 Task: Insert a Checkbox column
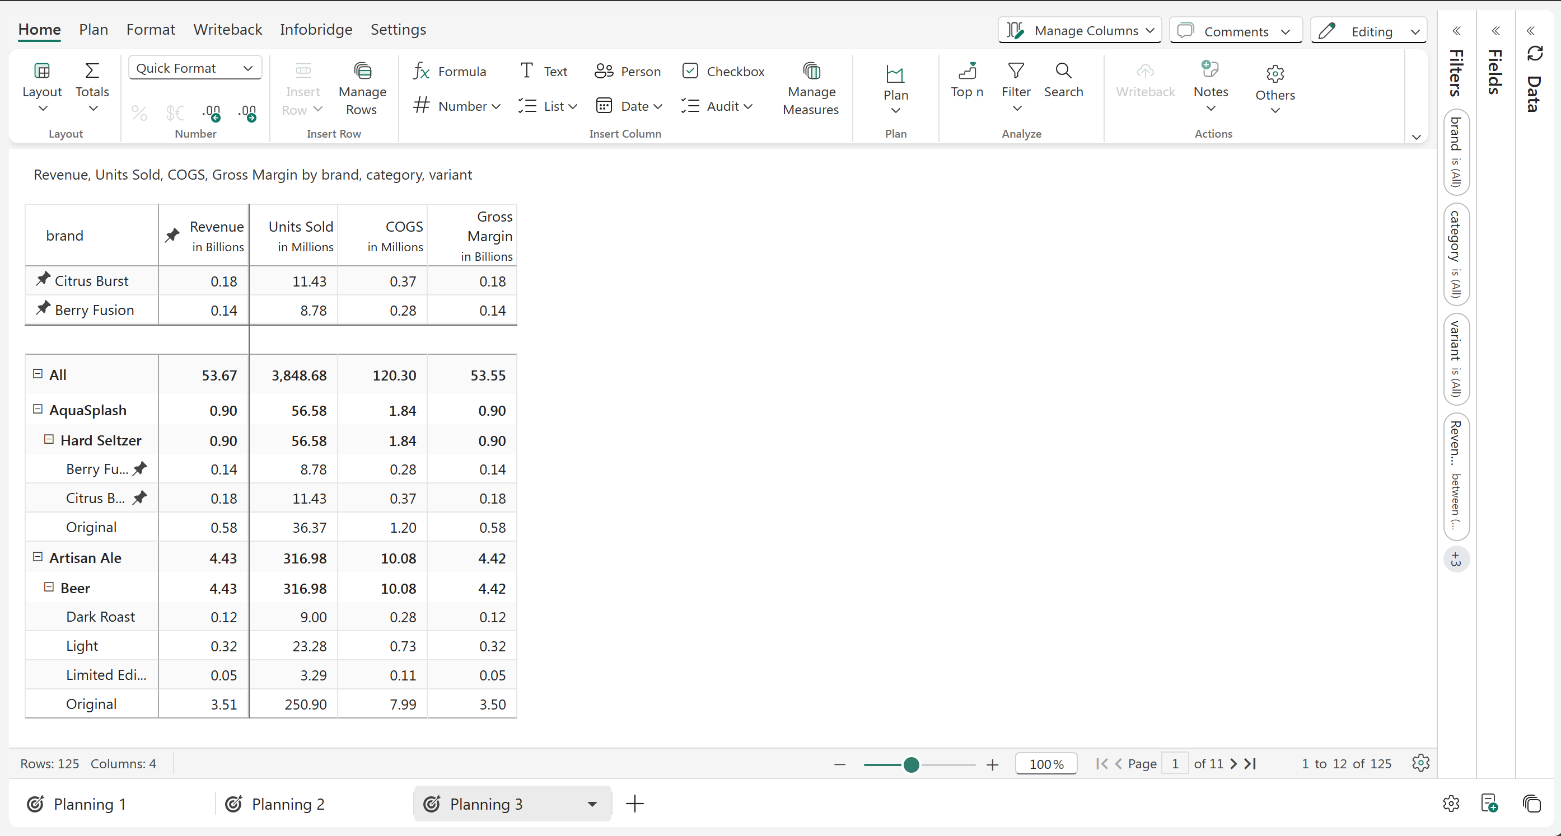tap(723, 72)
